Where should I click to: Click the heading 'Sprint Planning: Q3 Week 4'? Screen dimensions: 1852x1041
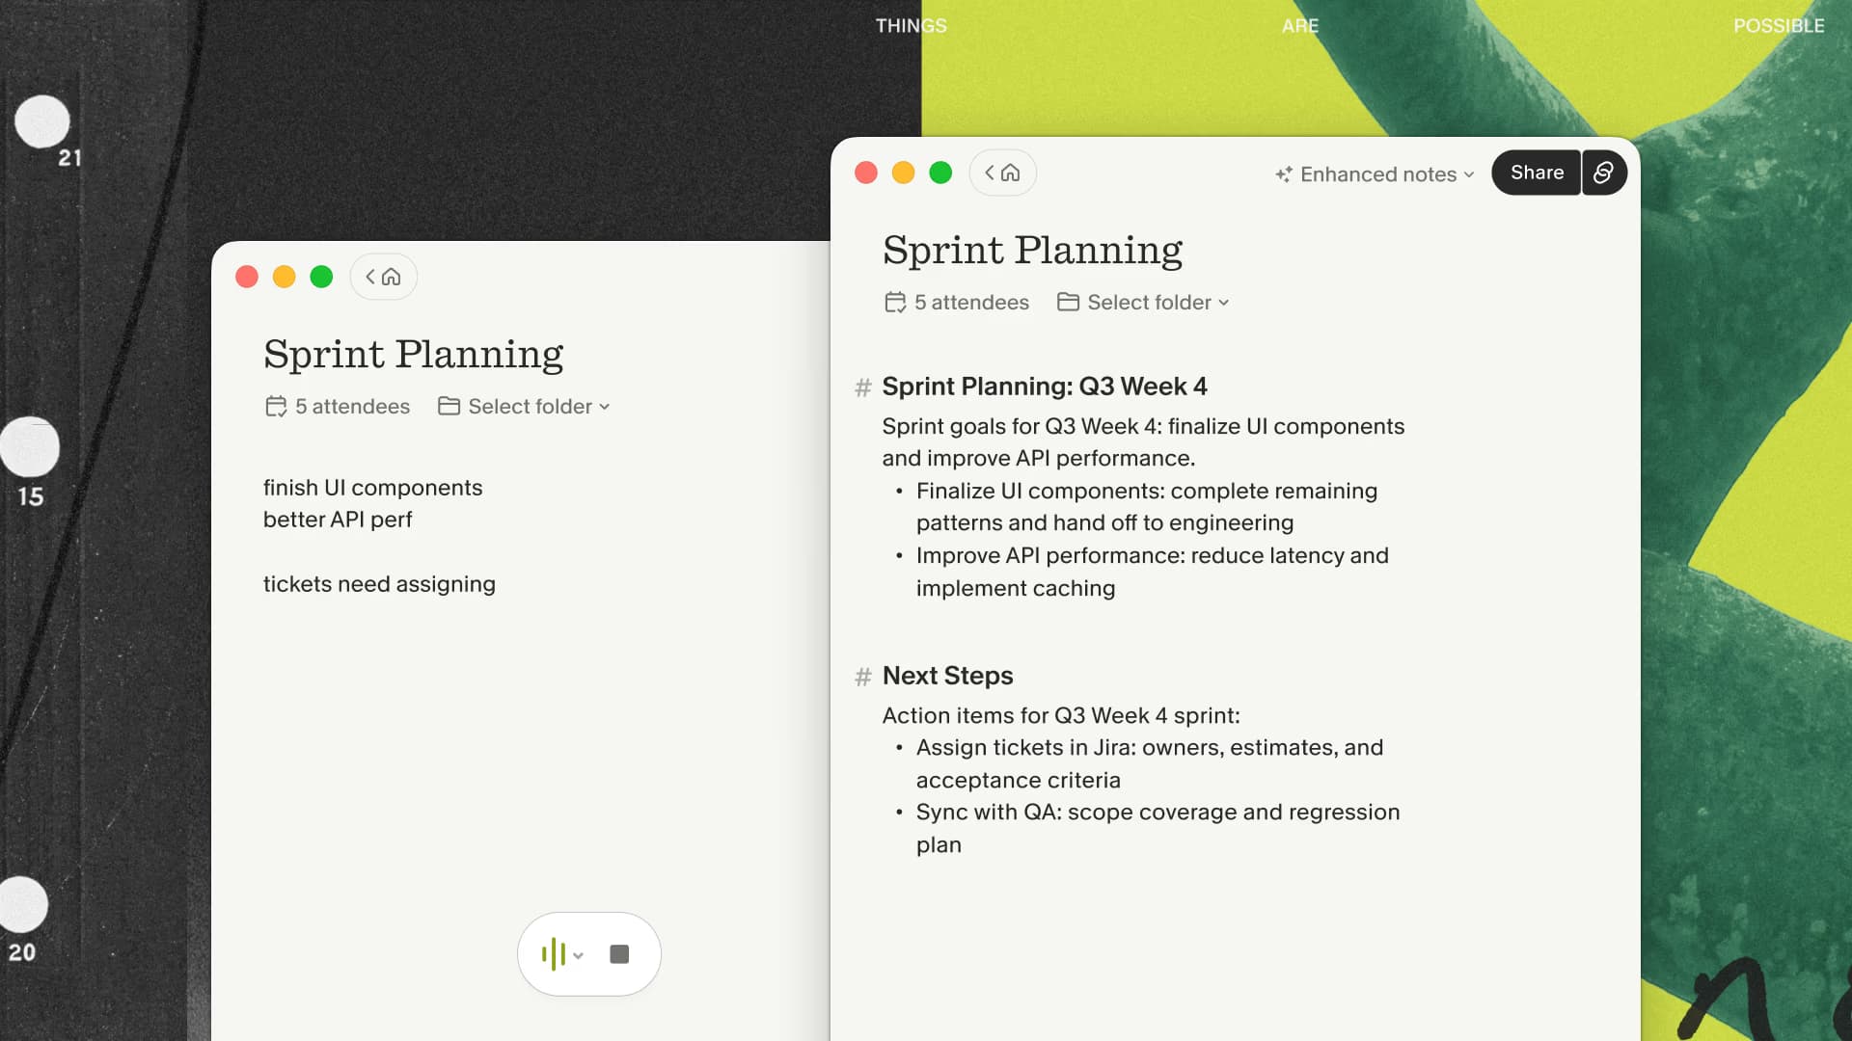click(1045, 387)
